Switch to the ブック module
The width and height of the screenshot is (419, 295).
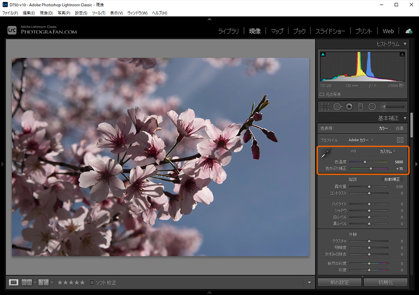[x=299, y=31]
